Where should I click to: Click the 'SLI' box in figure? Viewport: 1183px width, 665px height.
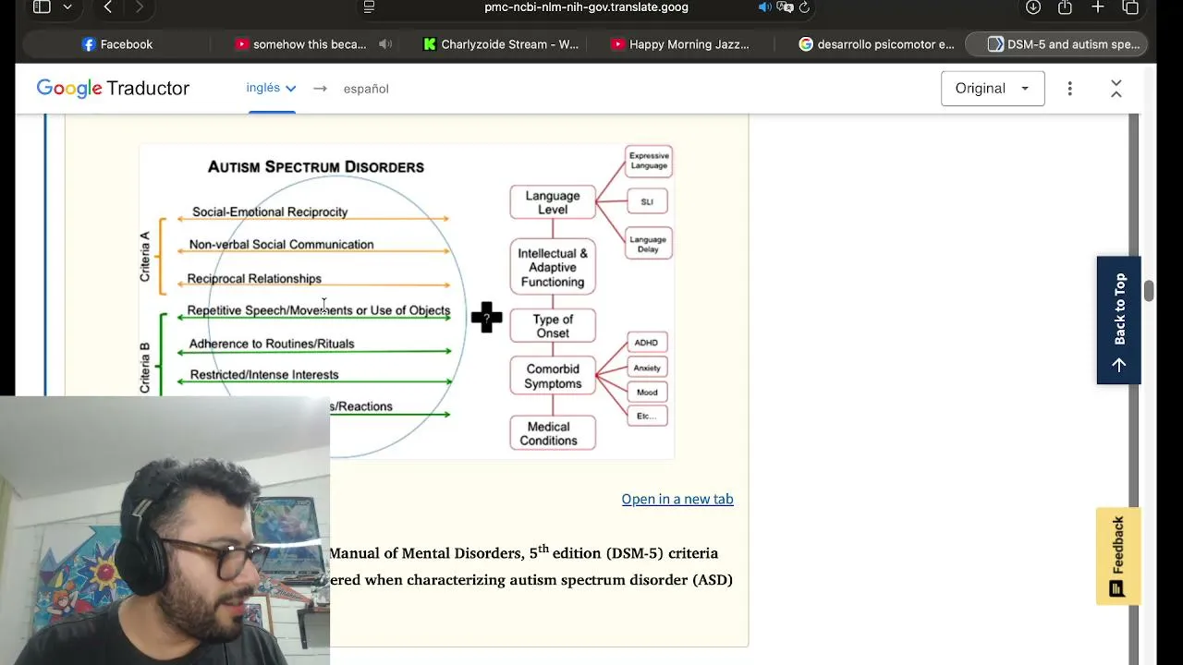(647, 201)
